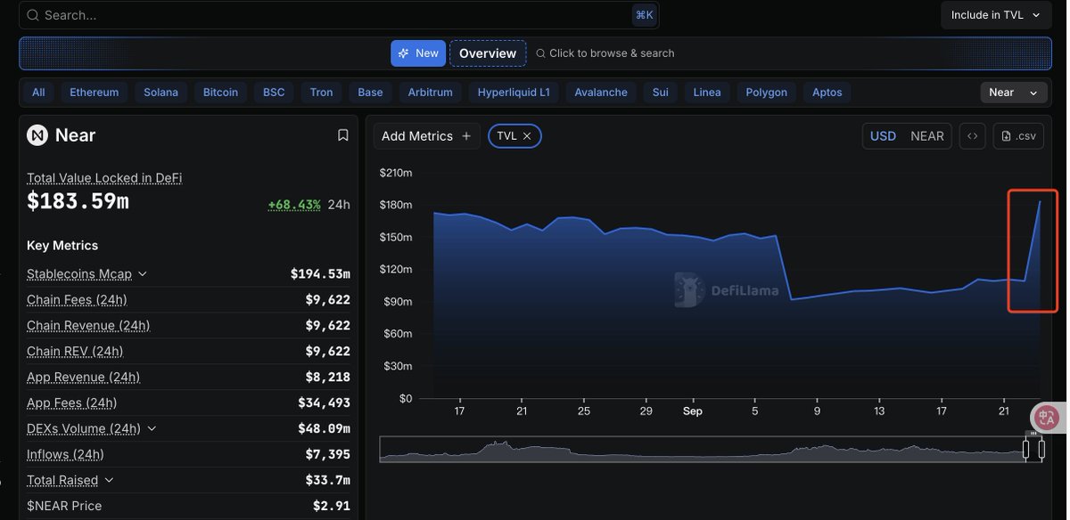This screenshot has width=1070, height=520.
Task: Expand the Stablecoins Mcap row
Action: (x=143, y=274)
